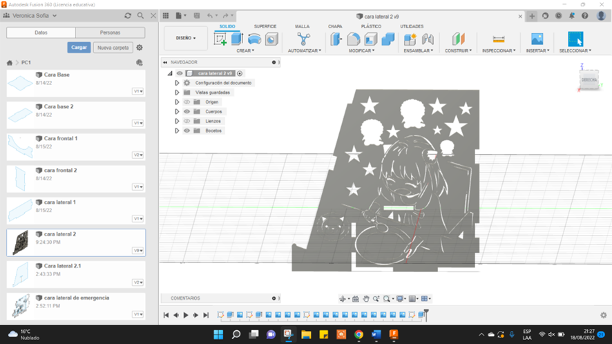Switch to the MALLA tab
The width and height of the screenshot is (612, 344).
tap(302, 26)
